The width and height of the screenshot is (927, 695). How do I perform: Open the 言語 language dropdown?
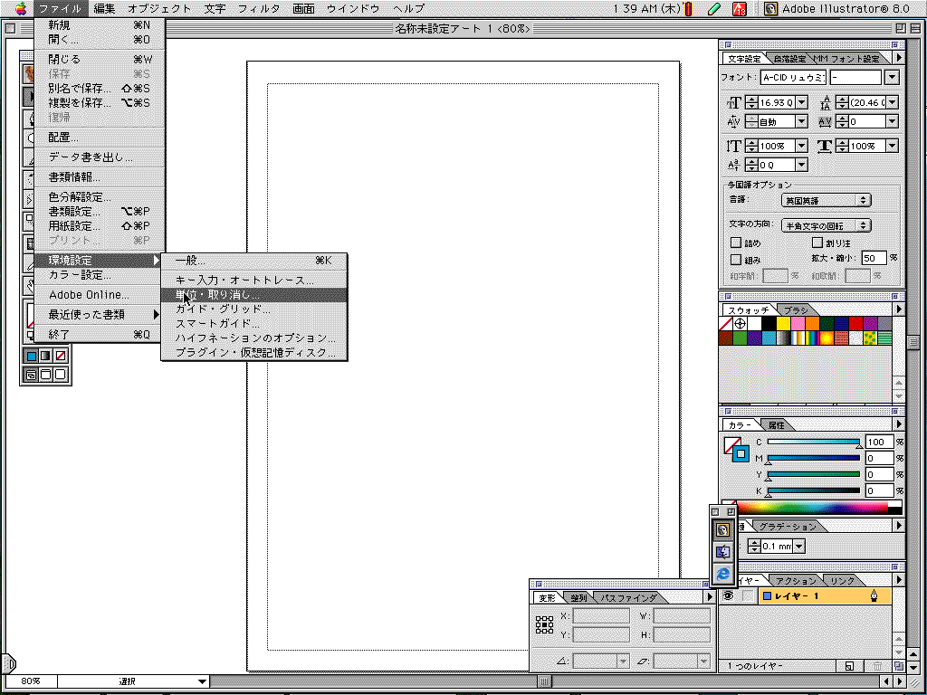pos(826,200)
